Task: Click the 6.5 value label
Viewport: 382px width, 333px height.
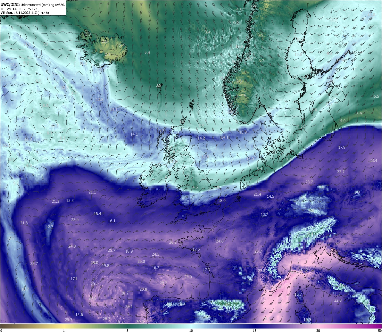Action: coord(376,96)
